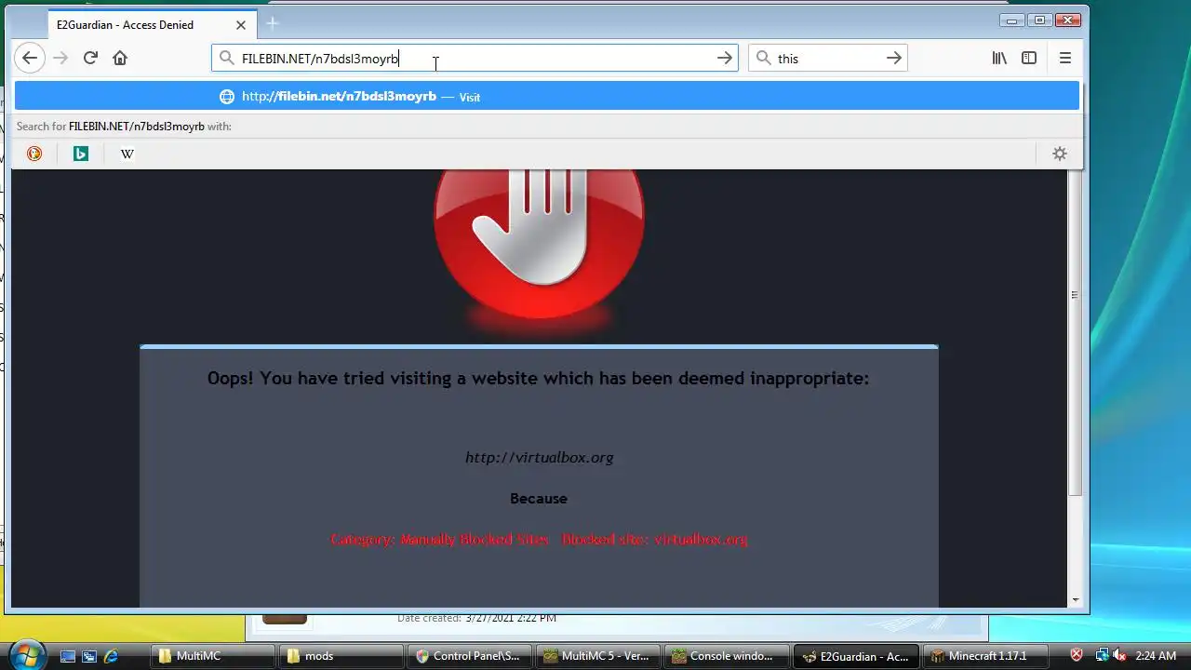Toggle the sidebar view icon
1191x670 pixels.
(x=1029, y=58)
